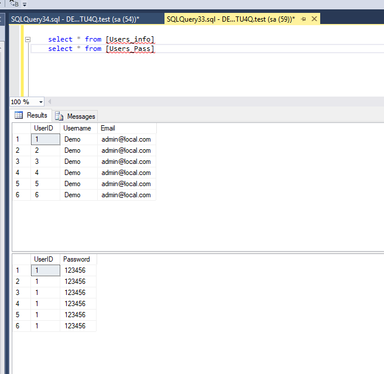
Task: Collapse the query code block outline
Action: point(28,40)
